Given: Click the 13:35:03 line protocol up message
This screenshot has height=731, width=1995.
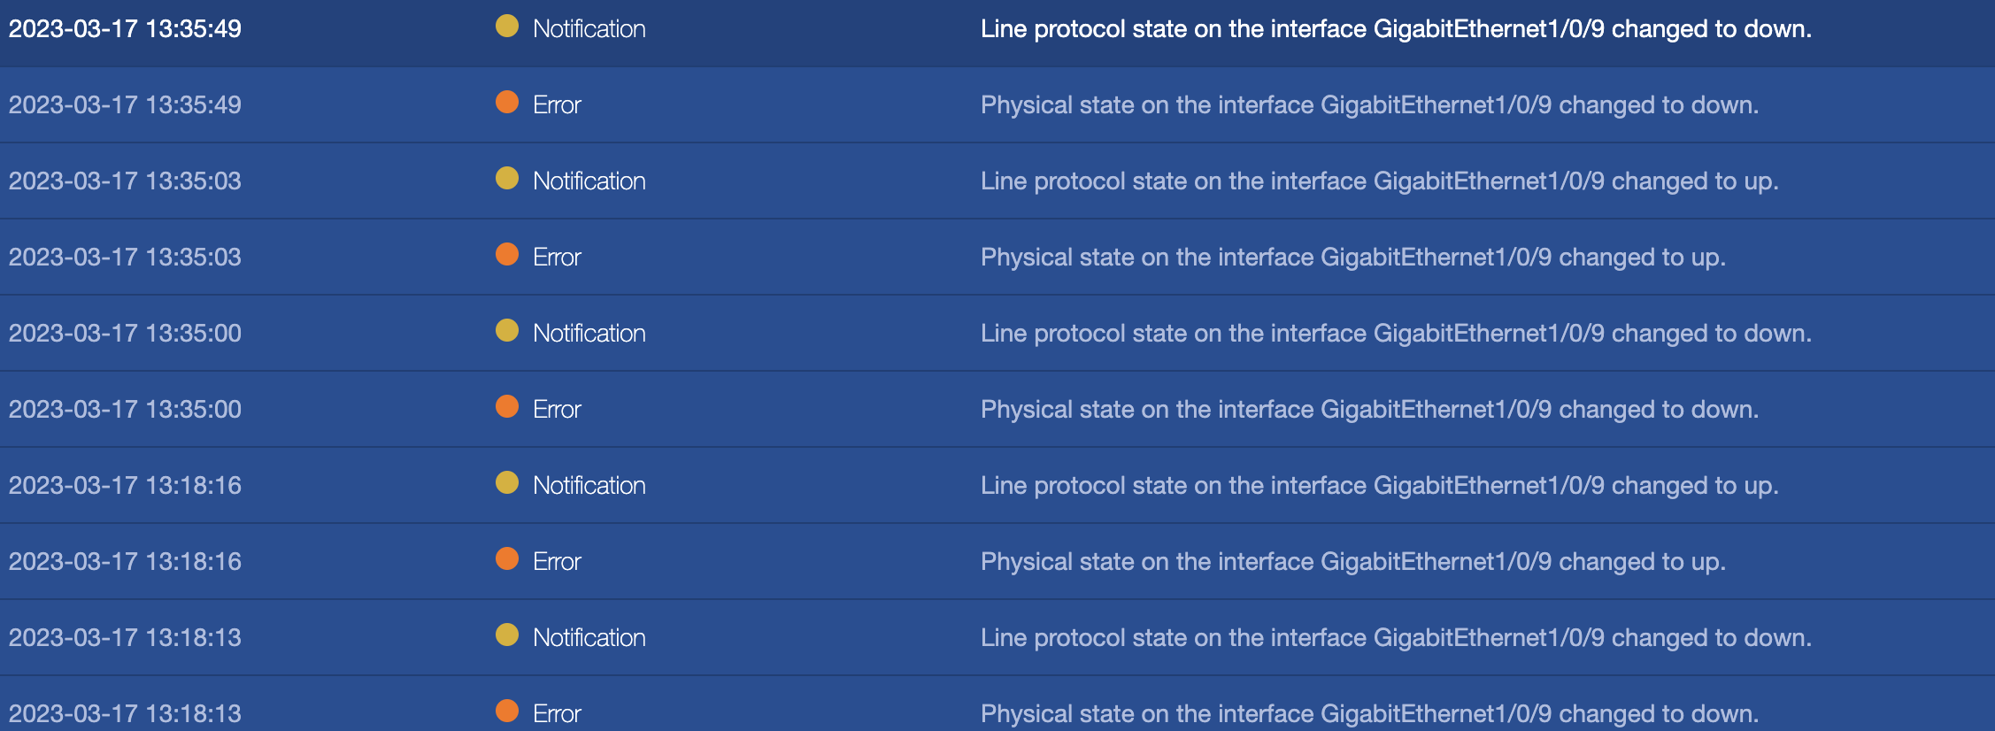Looking at the screenshot, I should 1379,181.
